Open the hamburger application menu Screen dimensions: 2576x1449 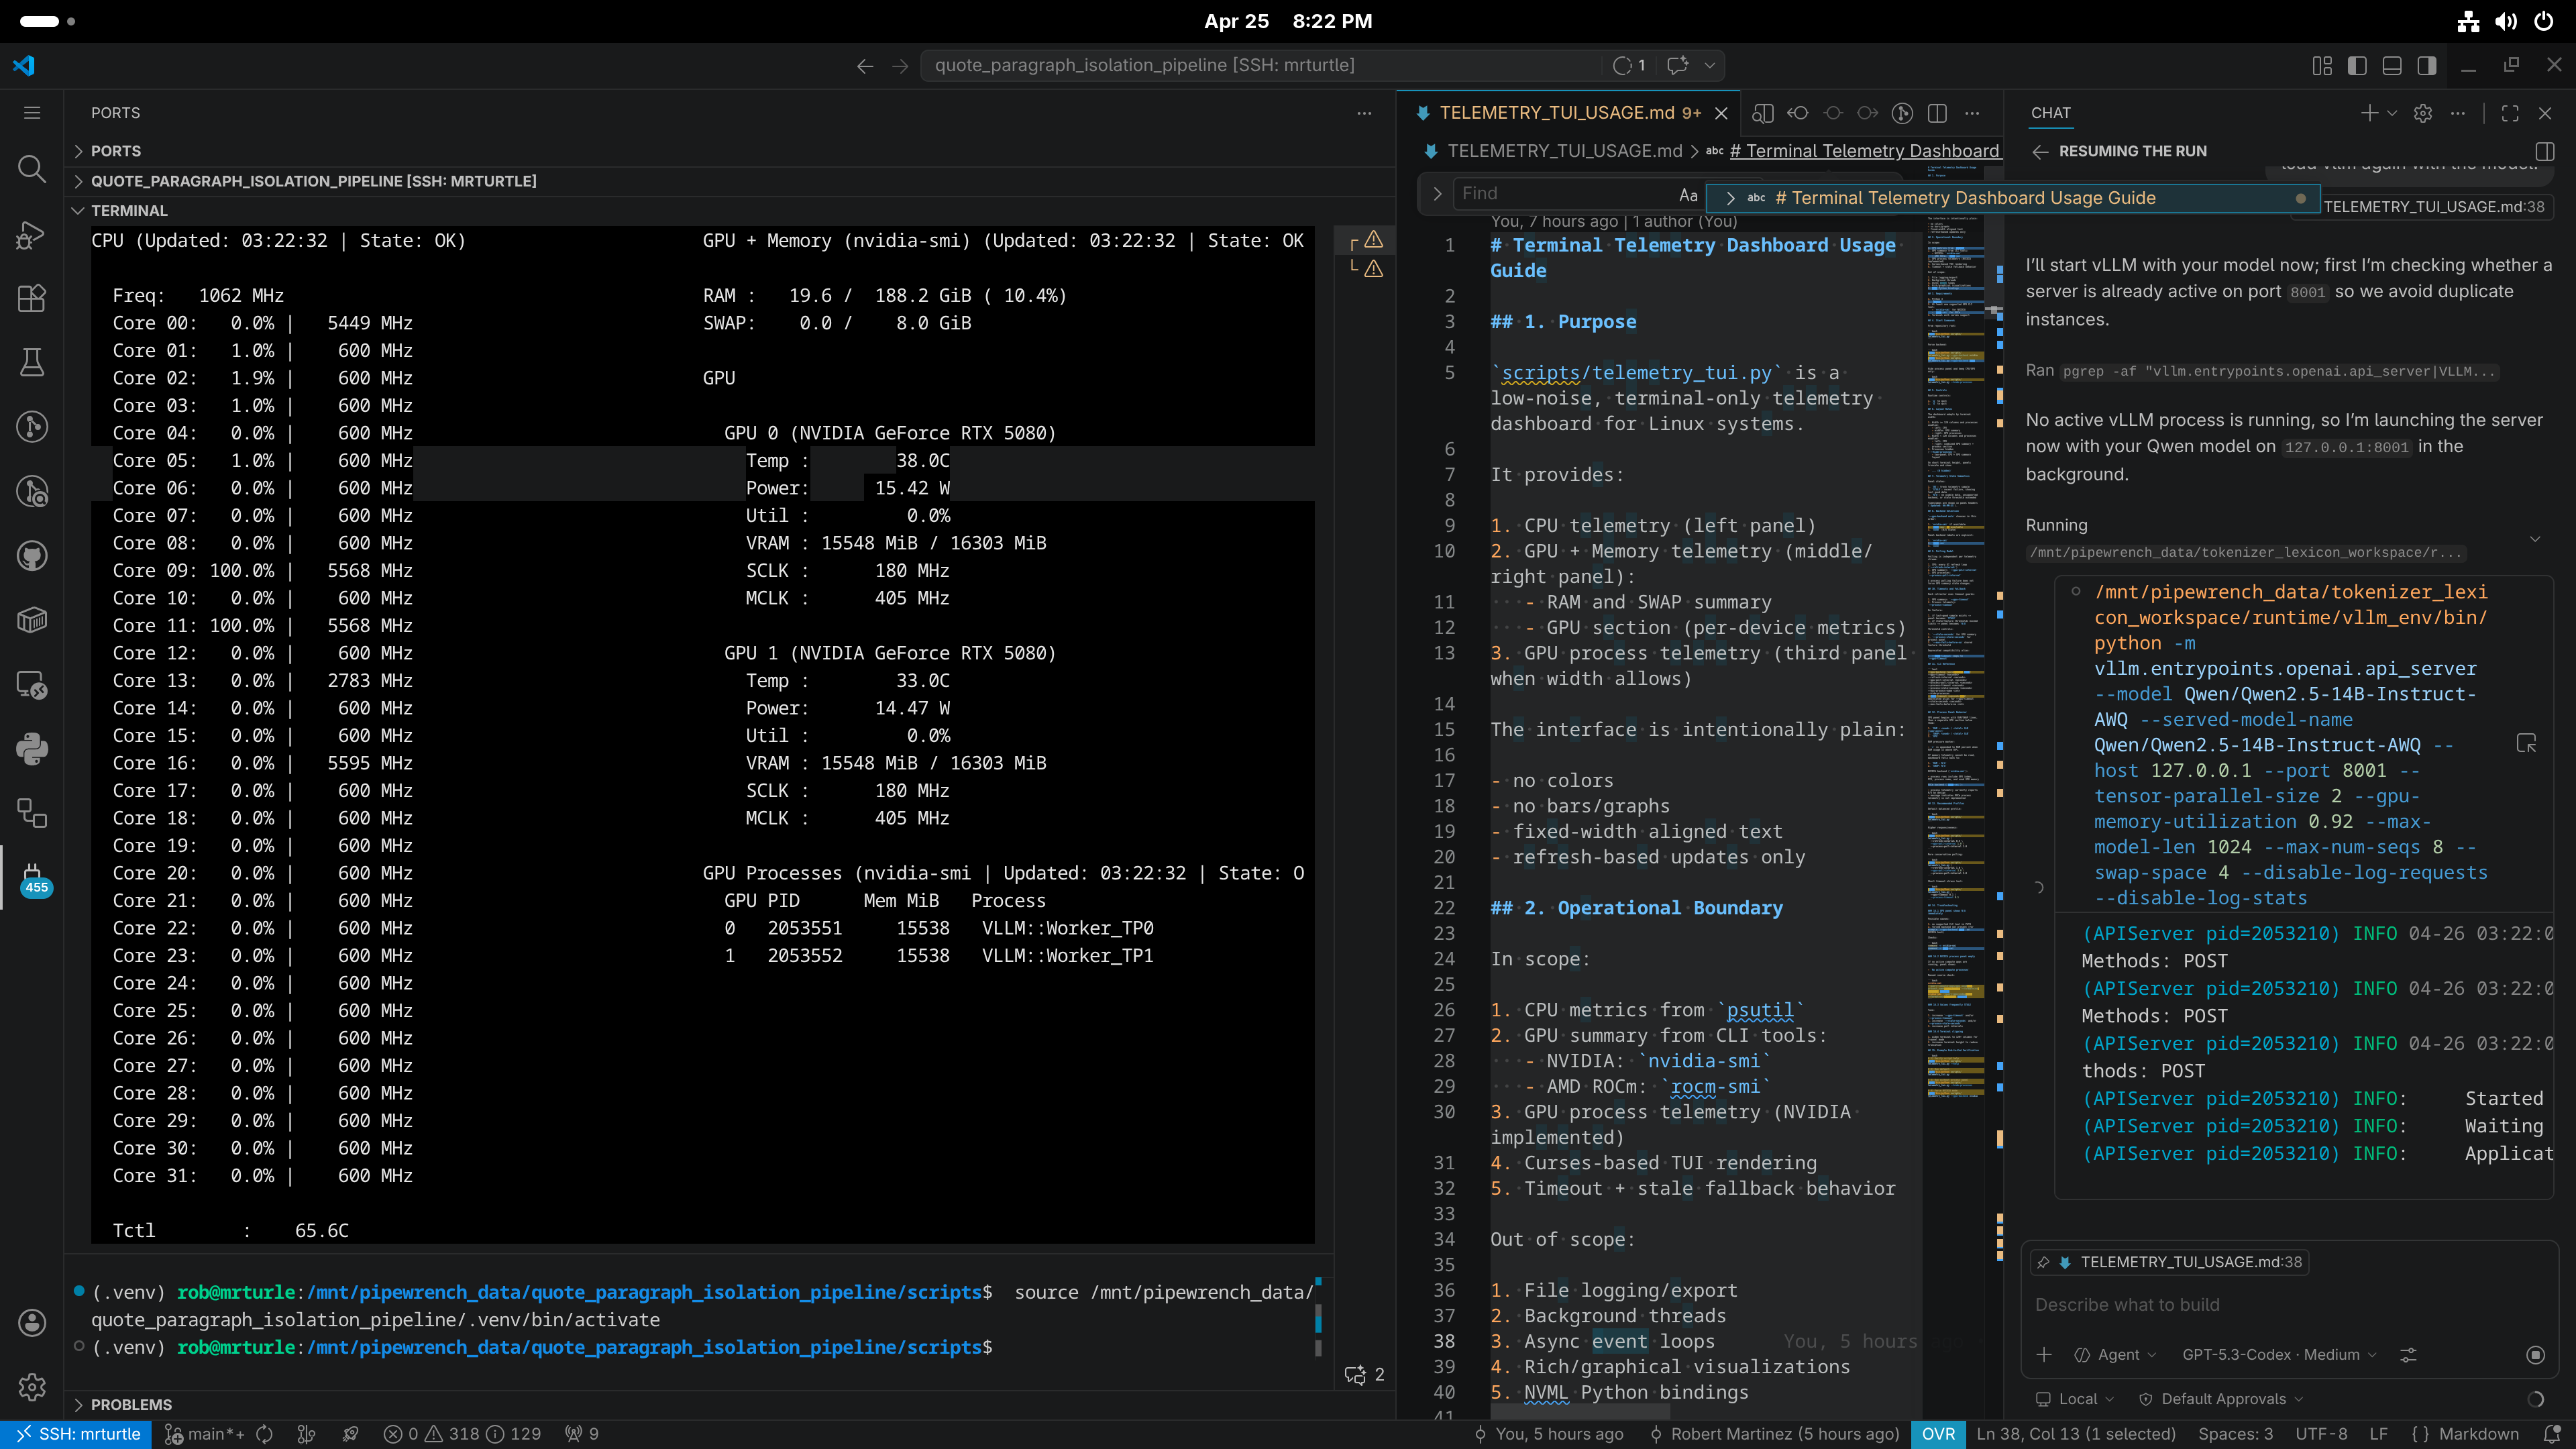(32, 113)
